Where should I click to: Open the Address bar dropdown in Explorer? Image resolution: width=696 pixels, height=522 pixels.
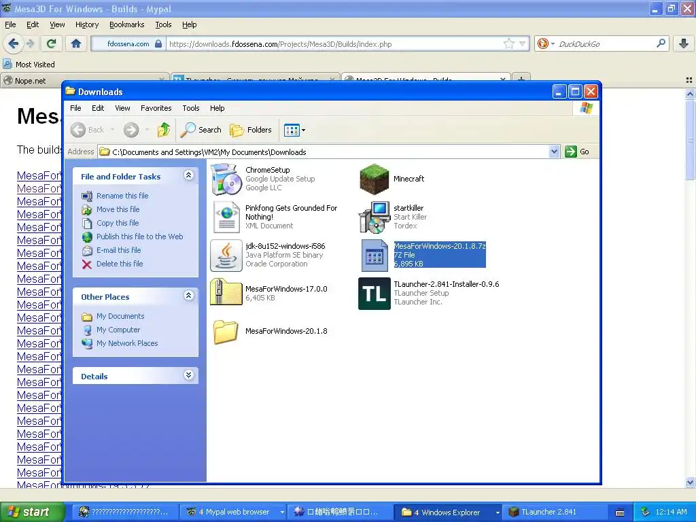[x=554, y=152]
